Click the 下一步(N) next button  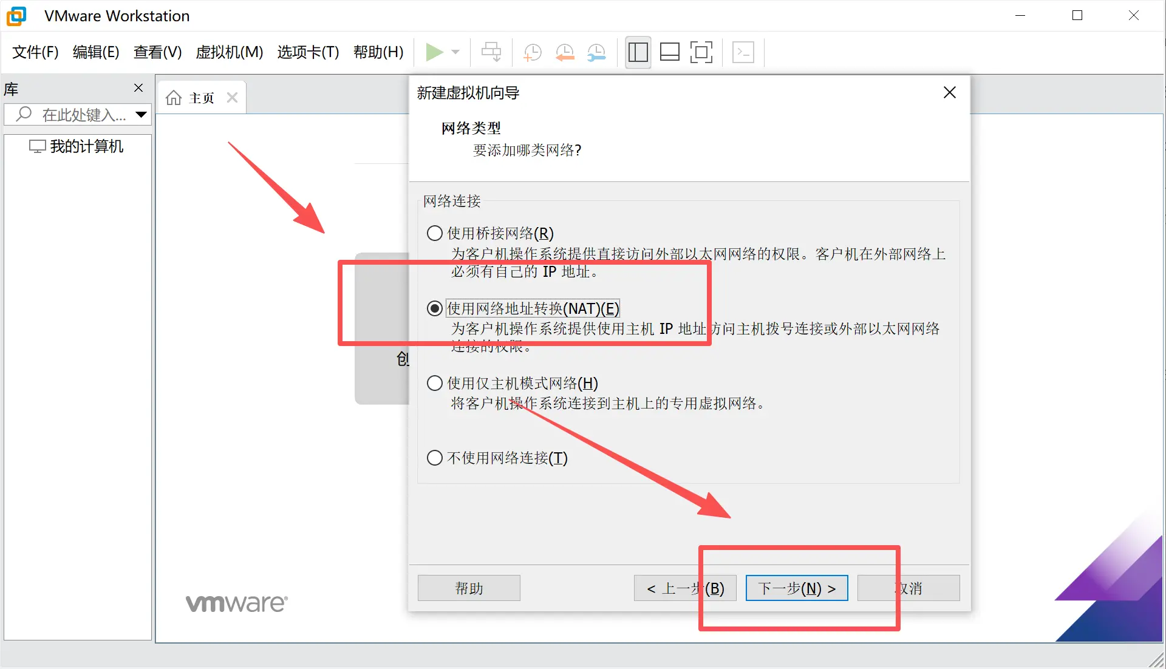(797, 588)
